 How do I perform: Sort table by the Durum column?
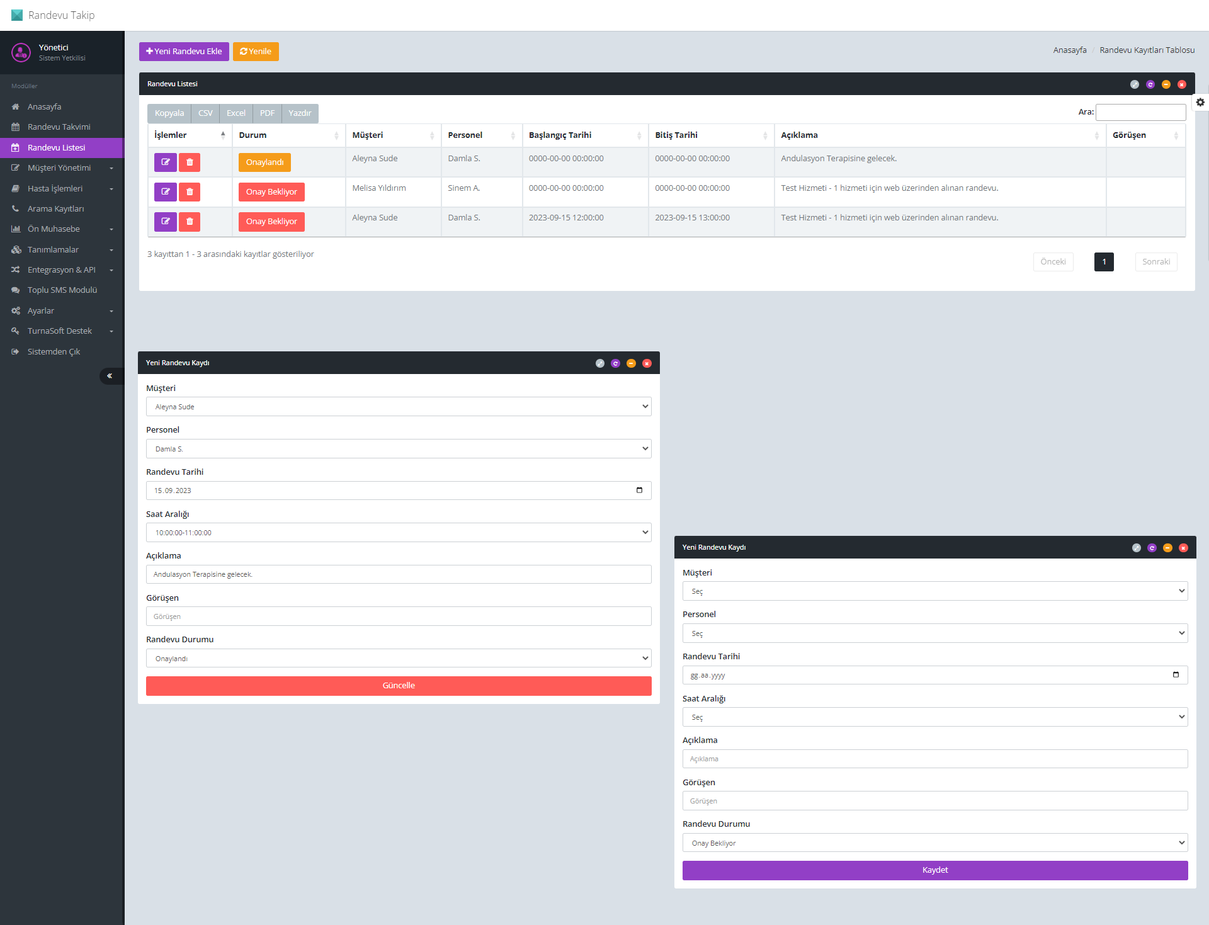click(288, 135)
